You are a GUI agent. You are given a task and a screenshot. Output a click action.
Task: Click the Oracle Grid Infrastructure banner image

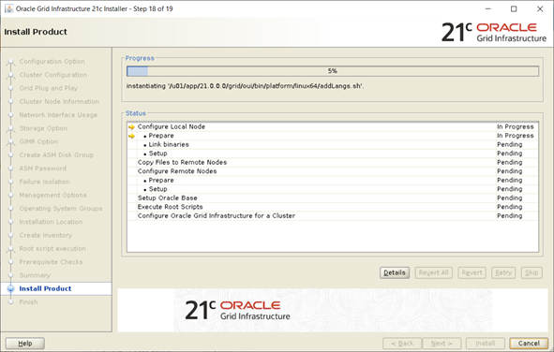[x=333, y=311]
